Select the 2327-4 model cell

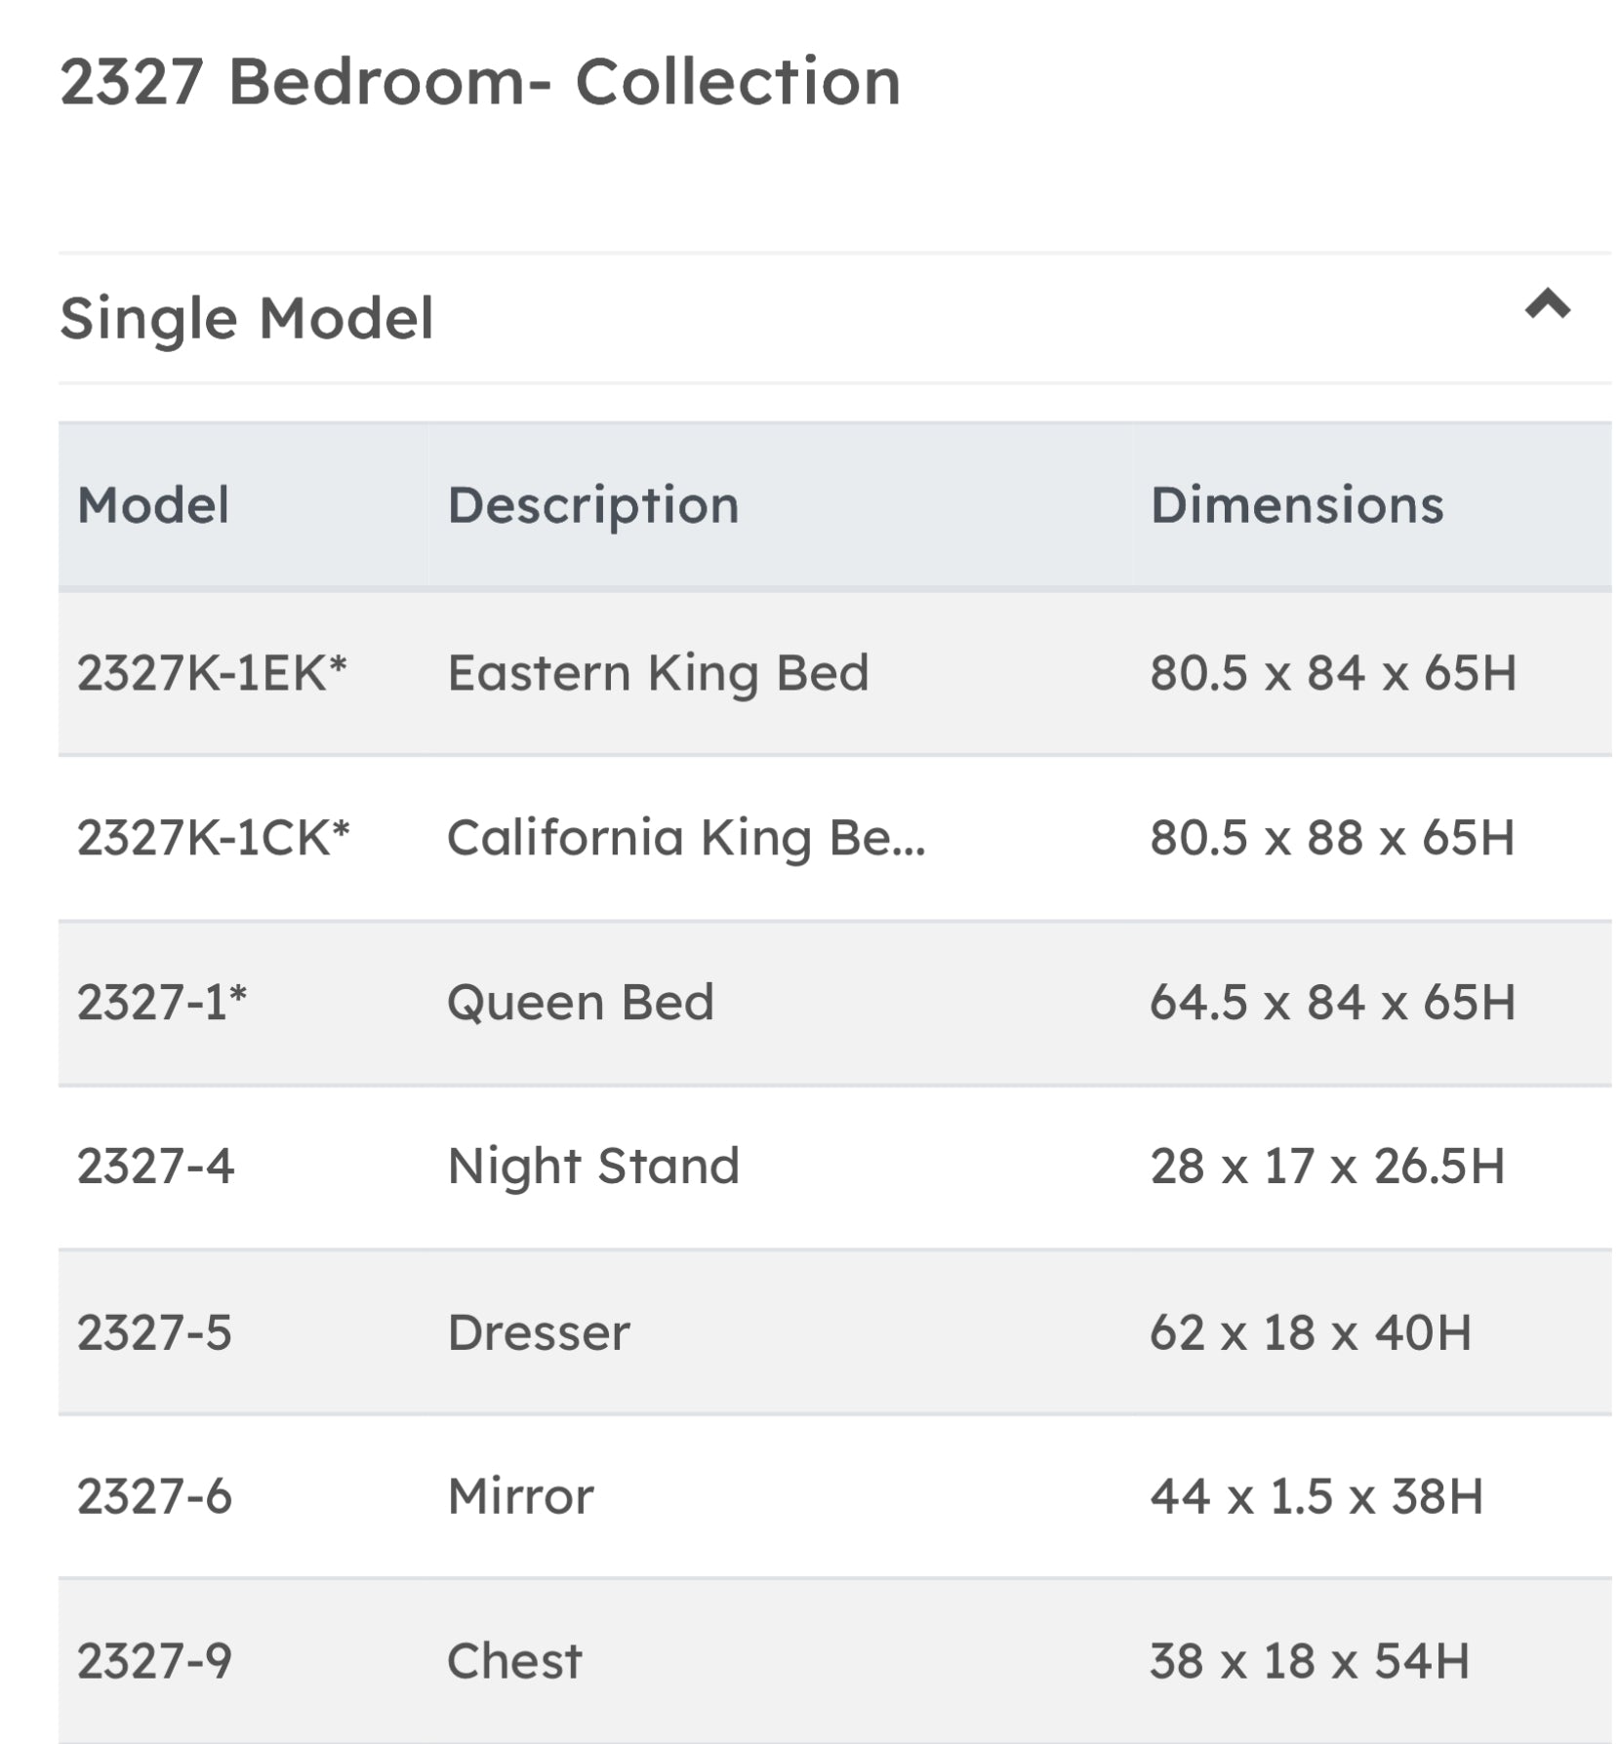156,1167
